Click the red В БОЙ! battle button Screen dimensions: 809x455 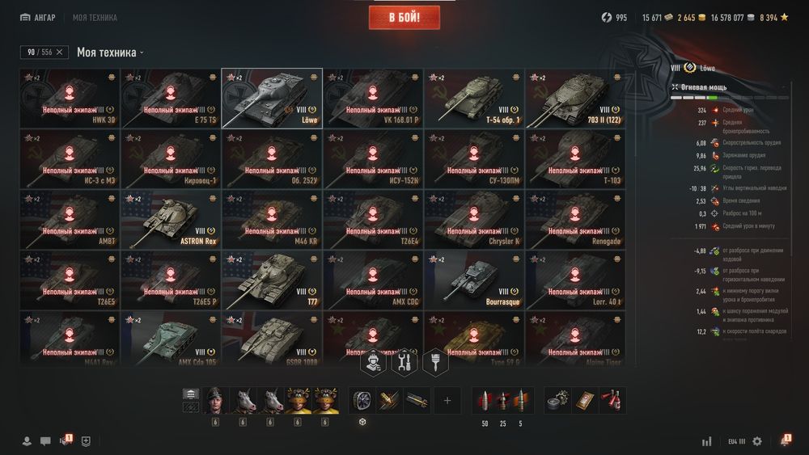404,18
